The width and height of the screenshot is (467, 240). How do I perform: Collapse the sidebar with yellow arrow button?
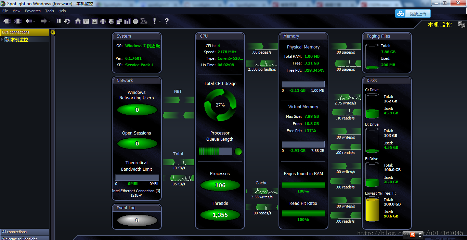click(x=53, y=32)
